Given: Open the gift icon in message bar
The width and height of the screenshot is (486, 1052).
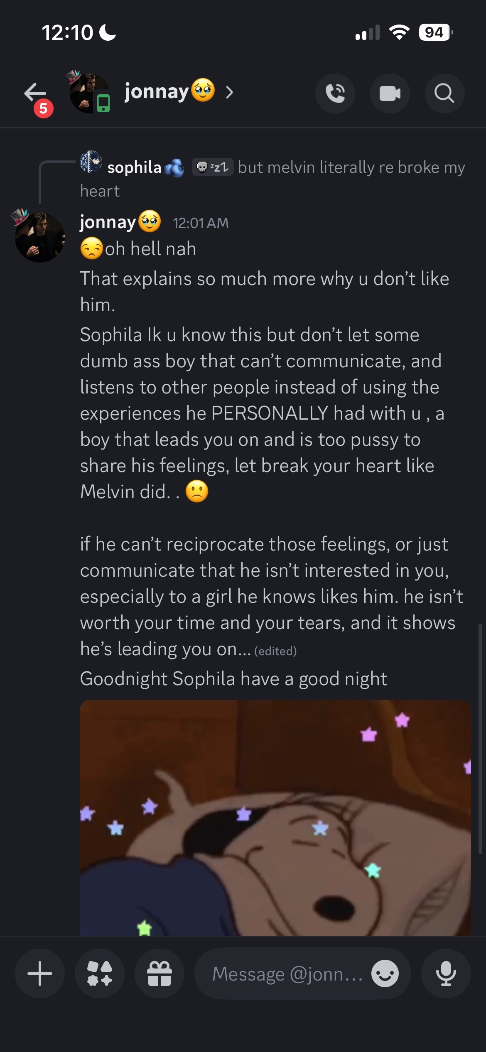Looking at the screenshot, I should tap(160, 973).
